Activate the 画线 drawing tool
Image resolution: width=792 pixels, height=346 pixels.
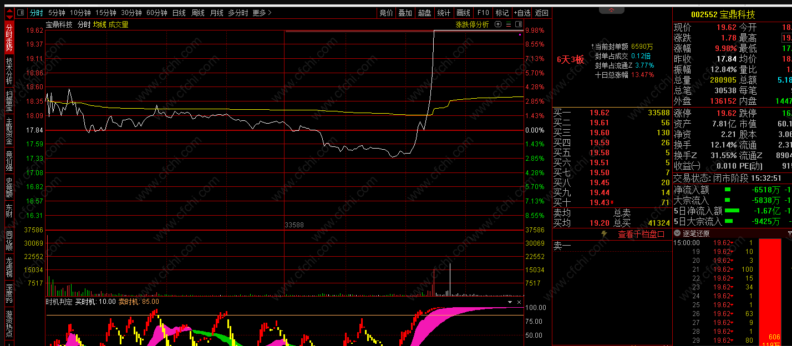[x=463, y=13]
